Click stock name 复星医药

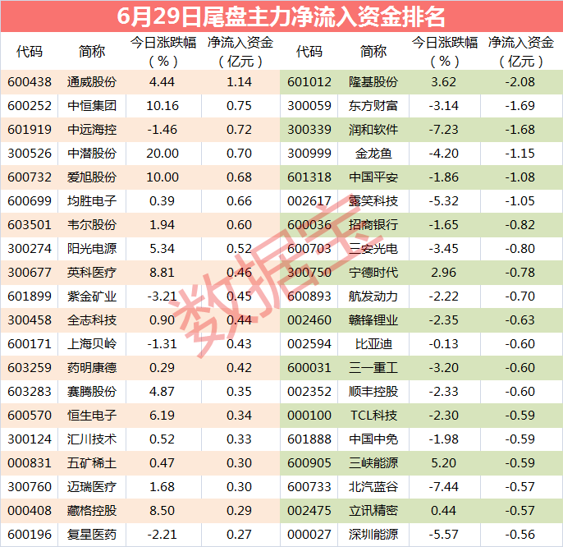[92, 535]
